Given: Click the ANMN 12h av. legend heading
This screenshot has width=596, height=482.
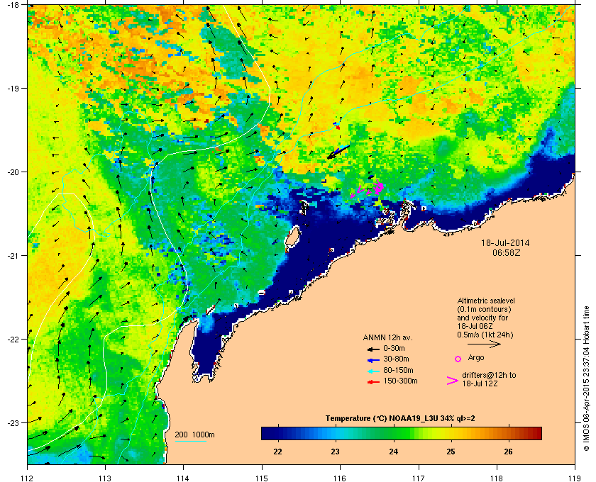Looking at the screenshot, I should click(387, 337).
